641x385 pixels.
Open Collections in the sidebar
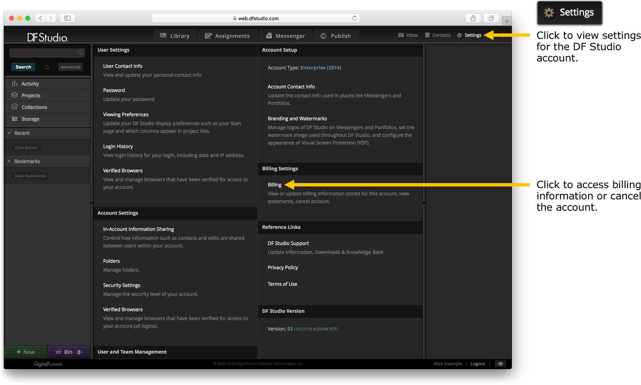pos(47,107)
